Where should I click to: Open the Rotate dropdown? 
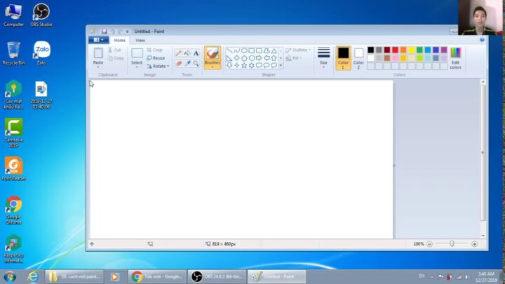coord(158,66)
